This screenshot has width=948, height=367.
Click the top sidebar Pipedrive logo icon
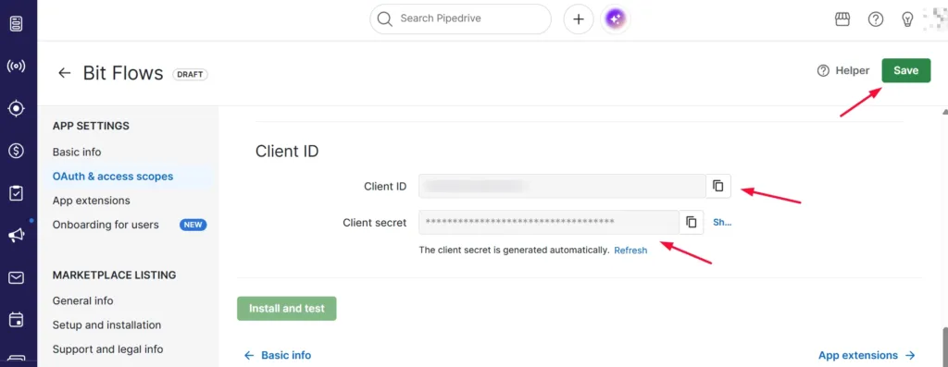tap(17, 24)
